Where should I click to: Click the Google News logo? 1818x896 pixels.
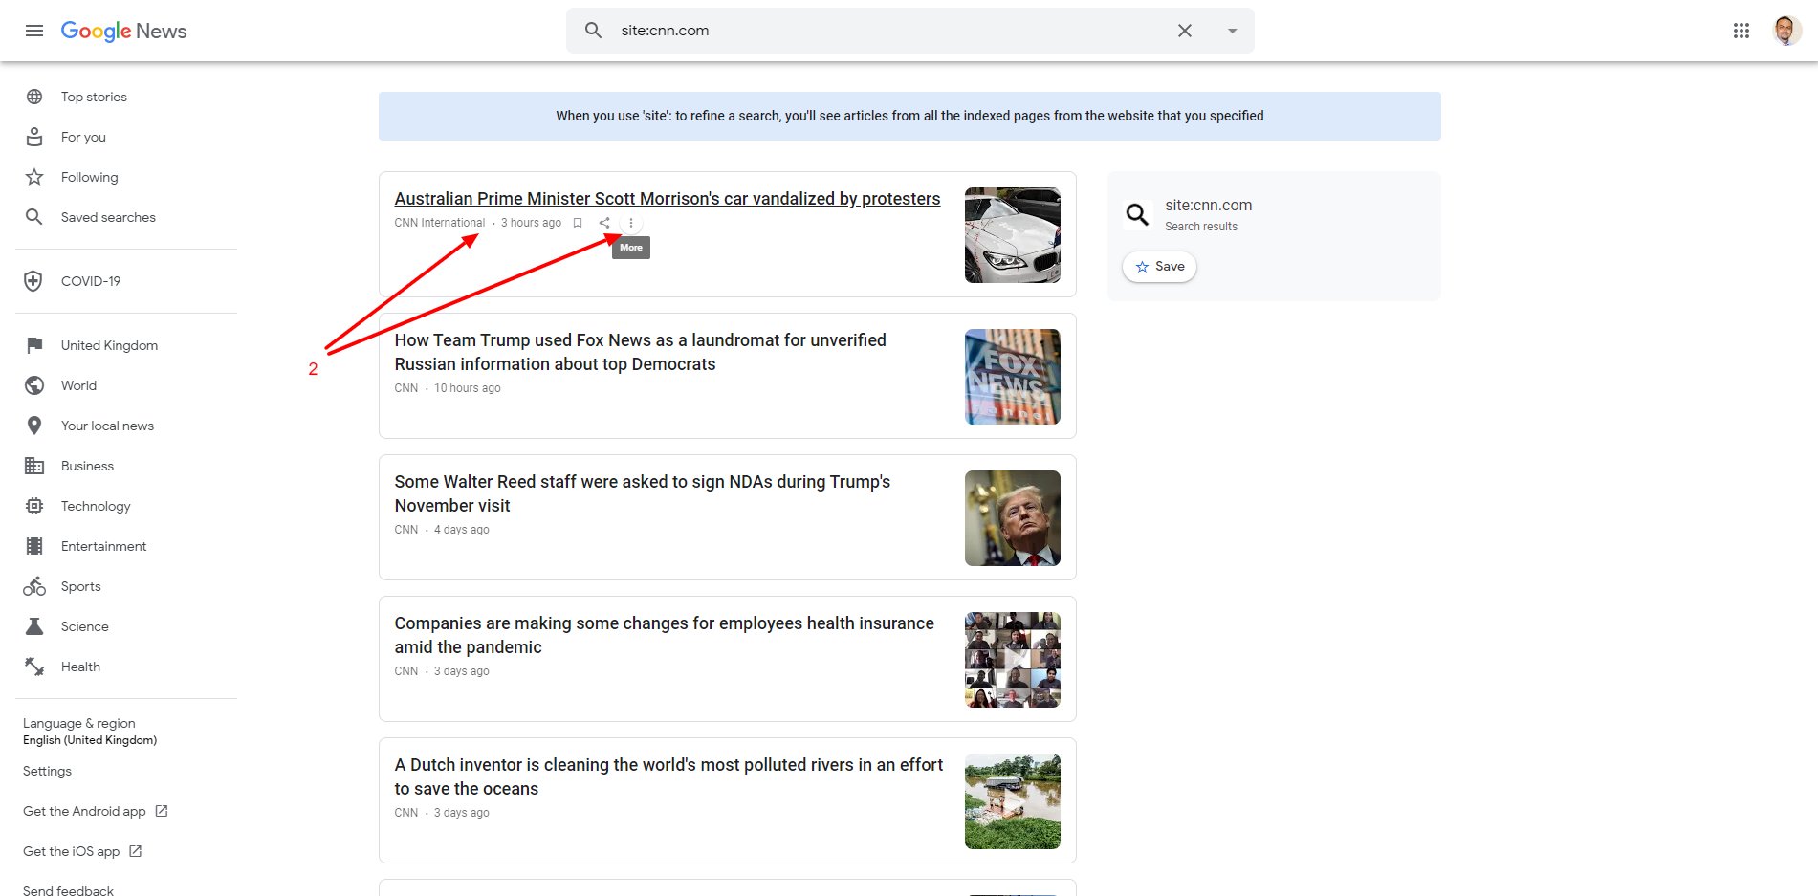pyautogui.click(x=123, y=31)
